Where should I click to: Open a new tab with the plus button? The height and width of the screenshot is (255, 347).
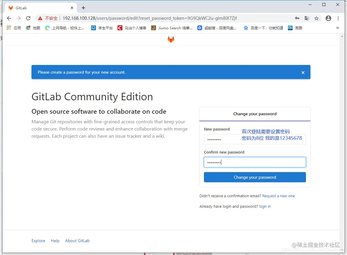[x=83, y=8]
